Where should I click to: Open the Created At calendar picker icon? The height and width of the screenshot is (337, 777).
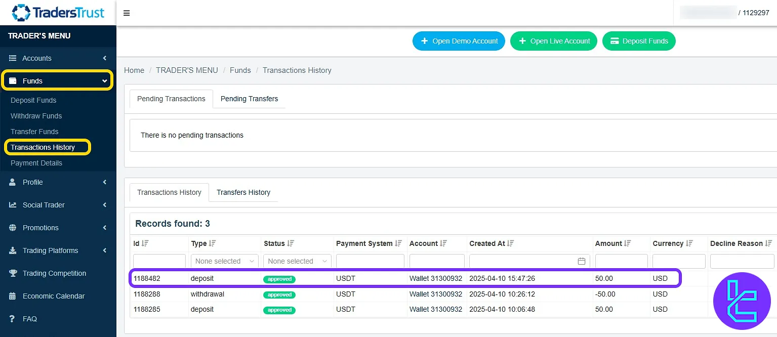(582, 261)
